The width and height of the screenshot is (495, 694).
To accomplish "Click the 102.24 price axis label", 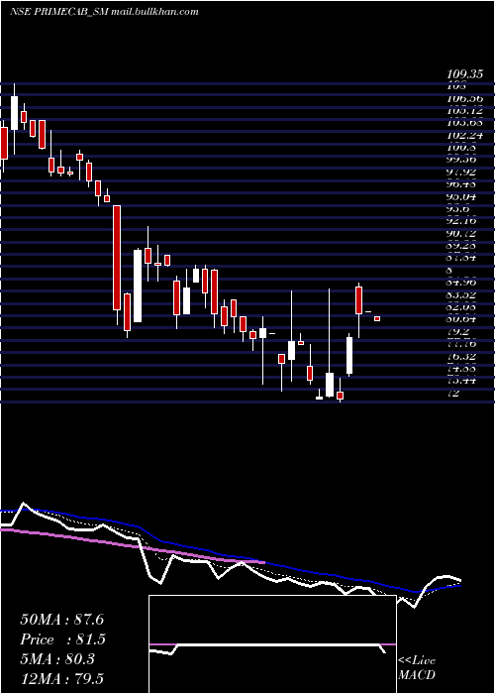I will (464, 136).
